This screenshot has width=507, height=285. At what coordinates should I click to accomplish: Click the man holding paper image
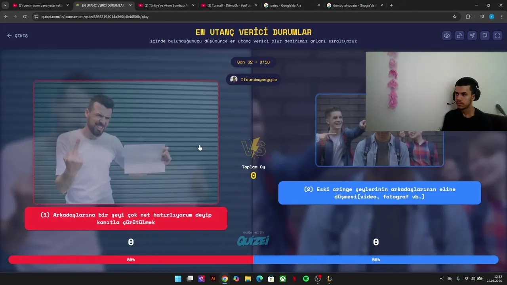tap(126, 142)
